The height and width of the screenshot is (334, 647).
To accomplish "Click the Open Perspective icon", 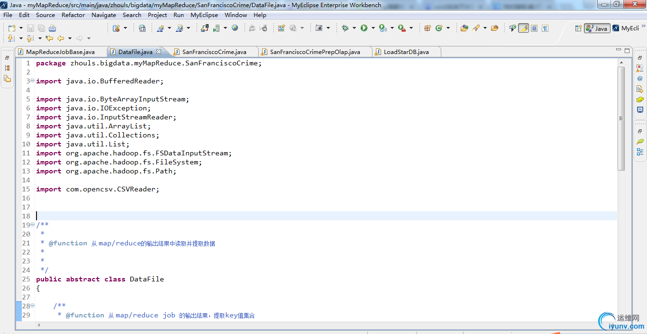I will (578, 28).
